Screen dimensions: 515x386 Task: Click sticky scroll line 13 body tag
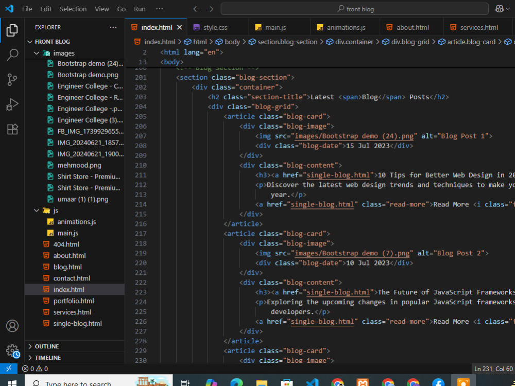point(172,62)
